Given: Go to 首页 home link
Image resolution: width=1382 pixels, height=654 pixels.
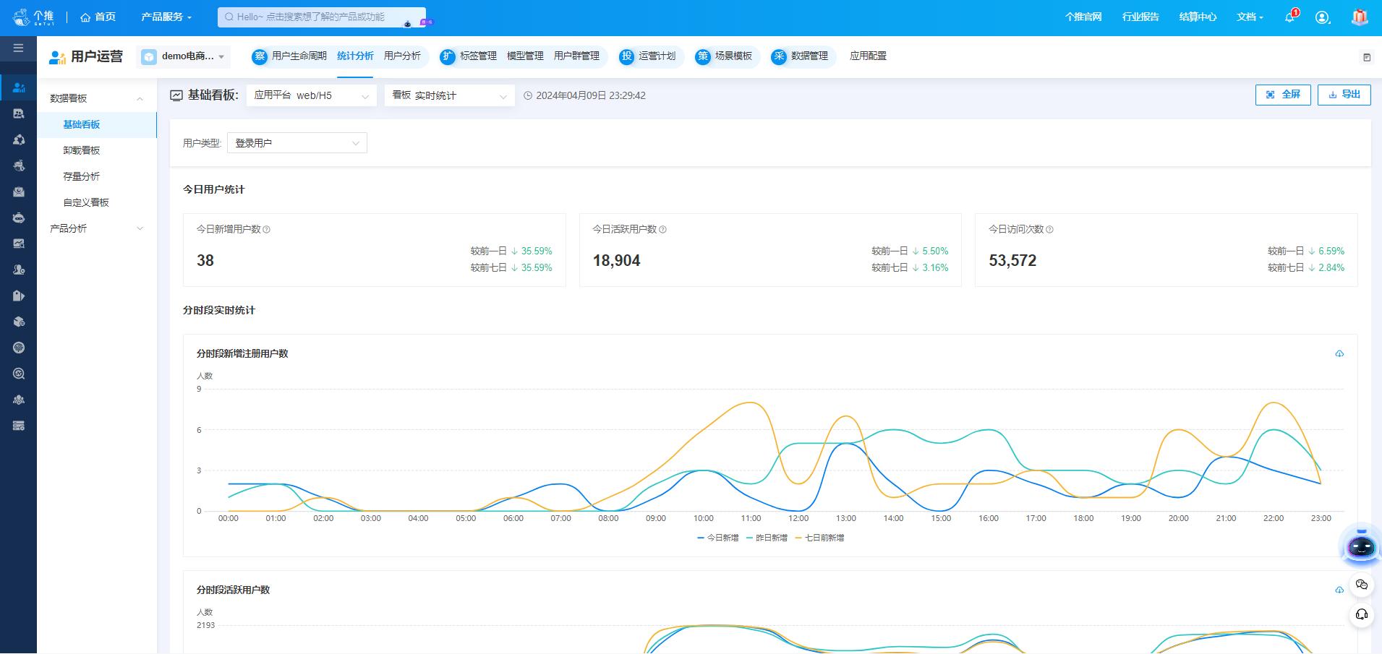Looking at the screenshot, I should (x=98, y=17).
